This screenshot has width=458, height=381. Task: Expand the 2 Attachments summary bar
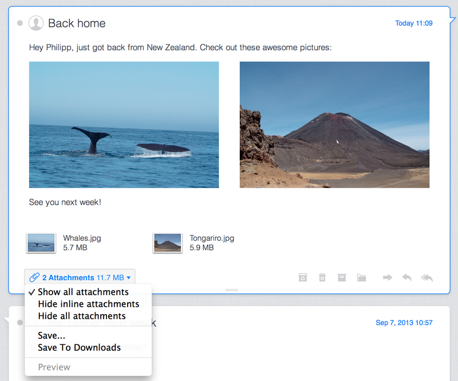80,277
